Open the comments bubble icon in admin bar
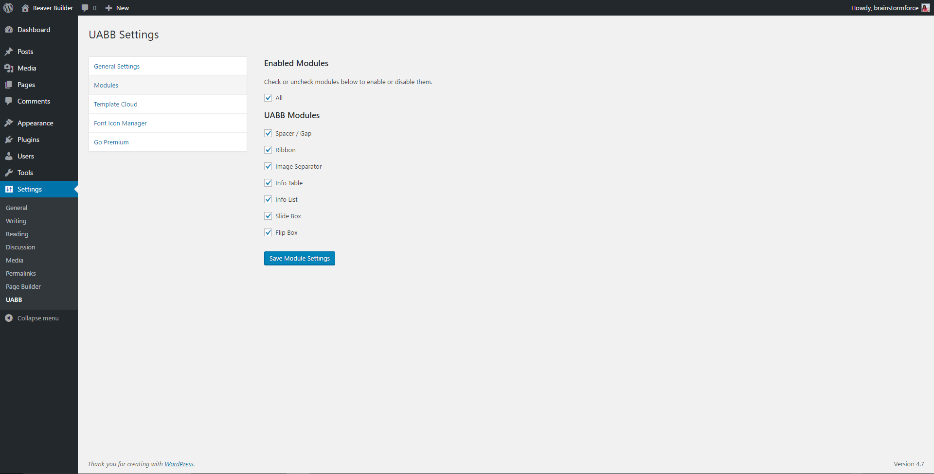The height and width of the screenshot is (474, 934). pyautogui.click(x=85, y=8)
